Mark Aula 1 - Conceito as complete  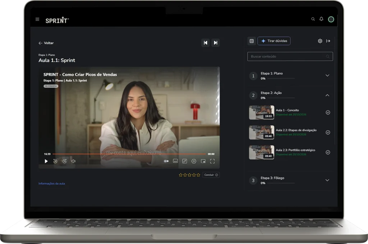coord(328,112)
